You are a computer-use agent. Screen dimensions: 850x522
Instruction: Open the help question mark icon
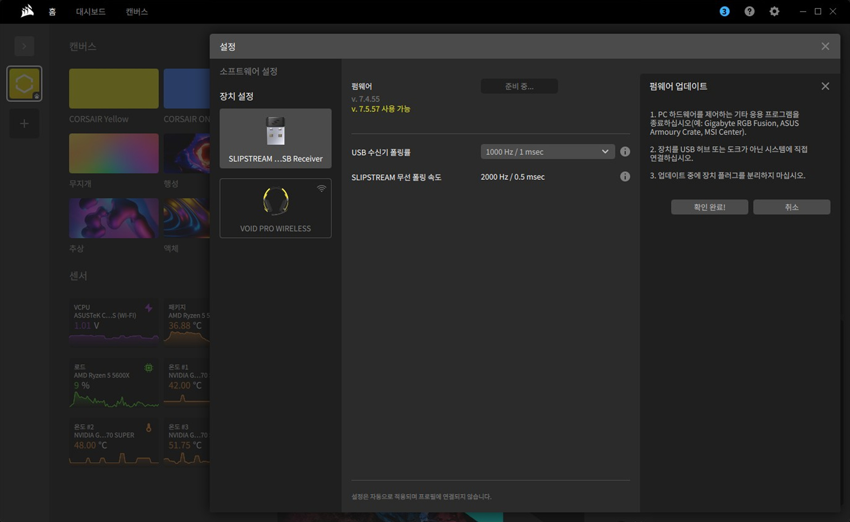coord(749,12)
